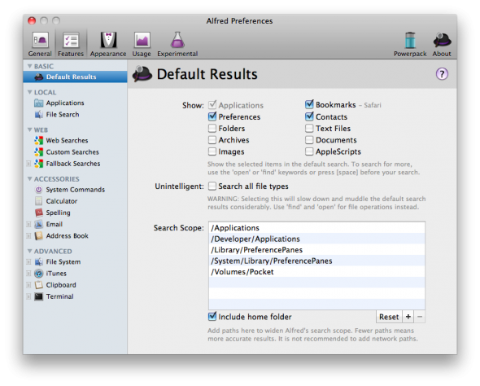Click the Fallback Searches icon
This screenshot has width=480, height=386.
pyautogui.click(x=38, y=164)
